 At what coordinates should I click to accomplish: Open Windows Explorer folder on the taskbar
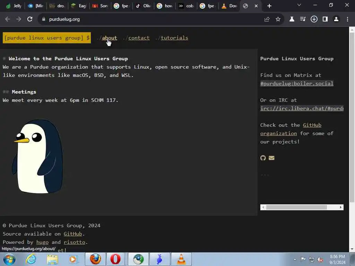click(53, 259)
